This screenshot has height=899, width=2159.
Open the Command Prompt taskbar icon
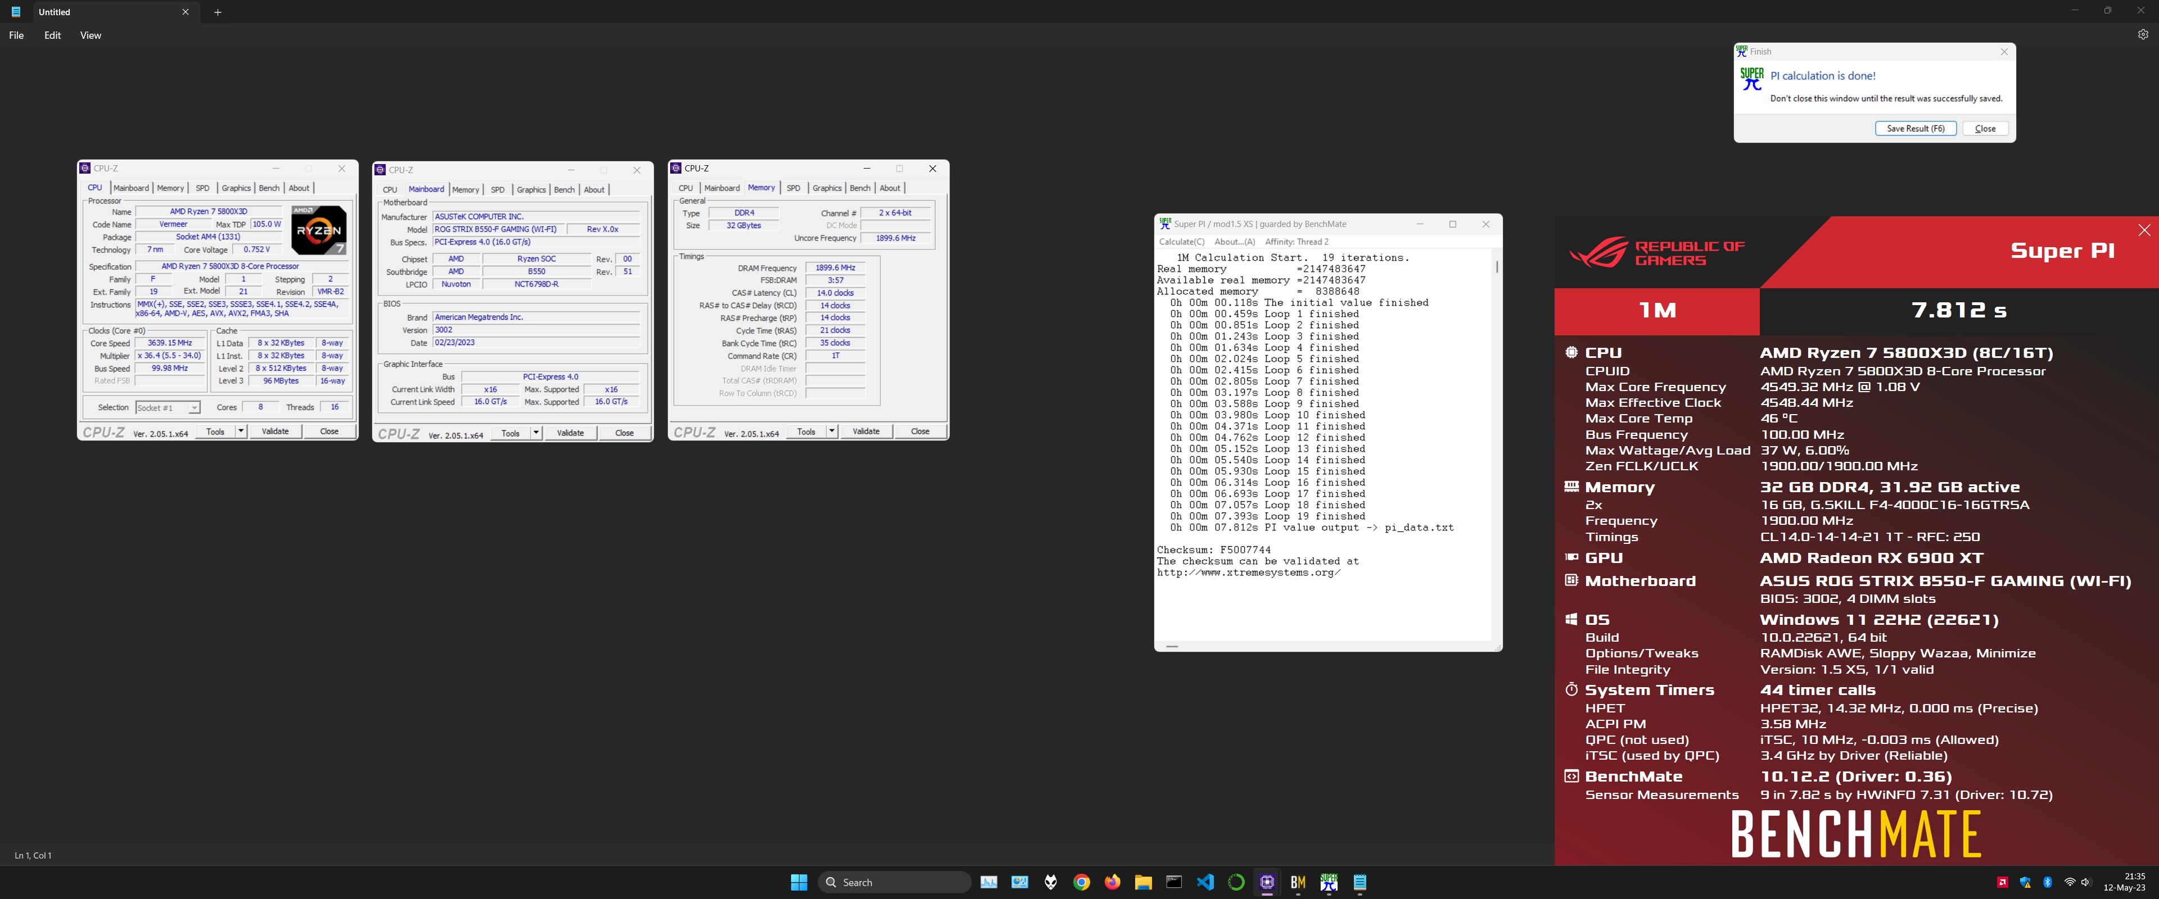pos(1174,882)
